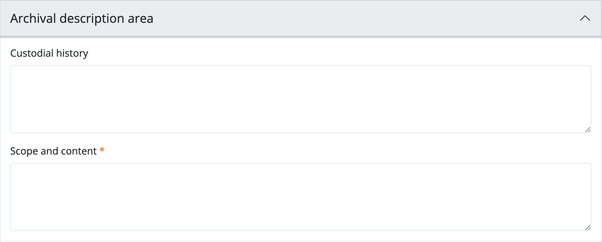Click the word "description" in the section title
Viewport: 602px width, 242px height.
click(x=92, y=18)
